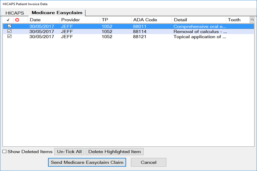Image resolution: width=257 pixels, height=171 pixels.
Task: Sort by the Detail column header
Action: click(x=199, y=20)
